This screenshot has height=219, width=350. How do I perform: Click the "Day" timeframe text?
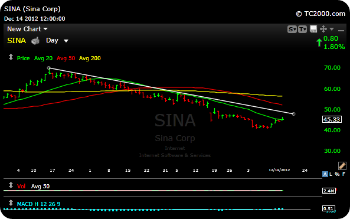(x=52, y=40)
